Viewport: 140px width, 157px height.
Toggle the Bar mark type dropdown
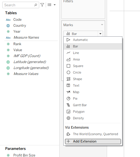[100, 34]
